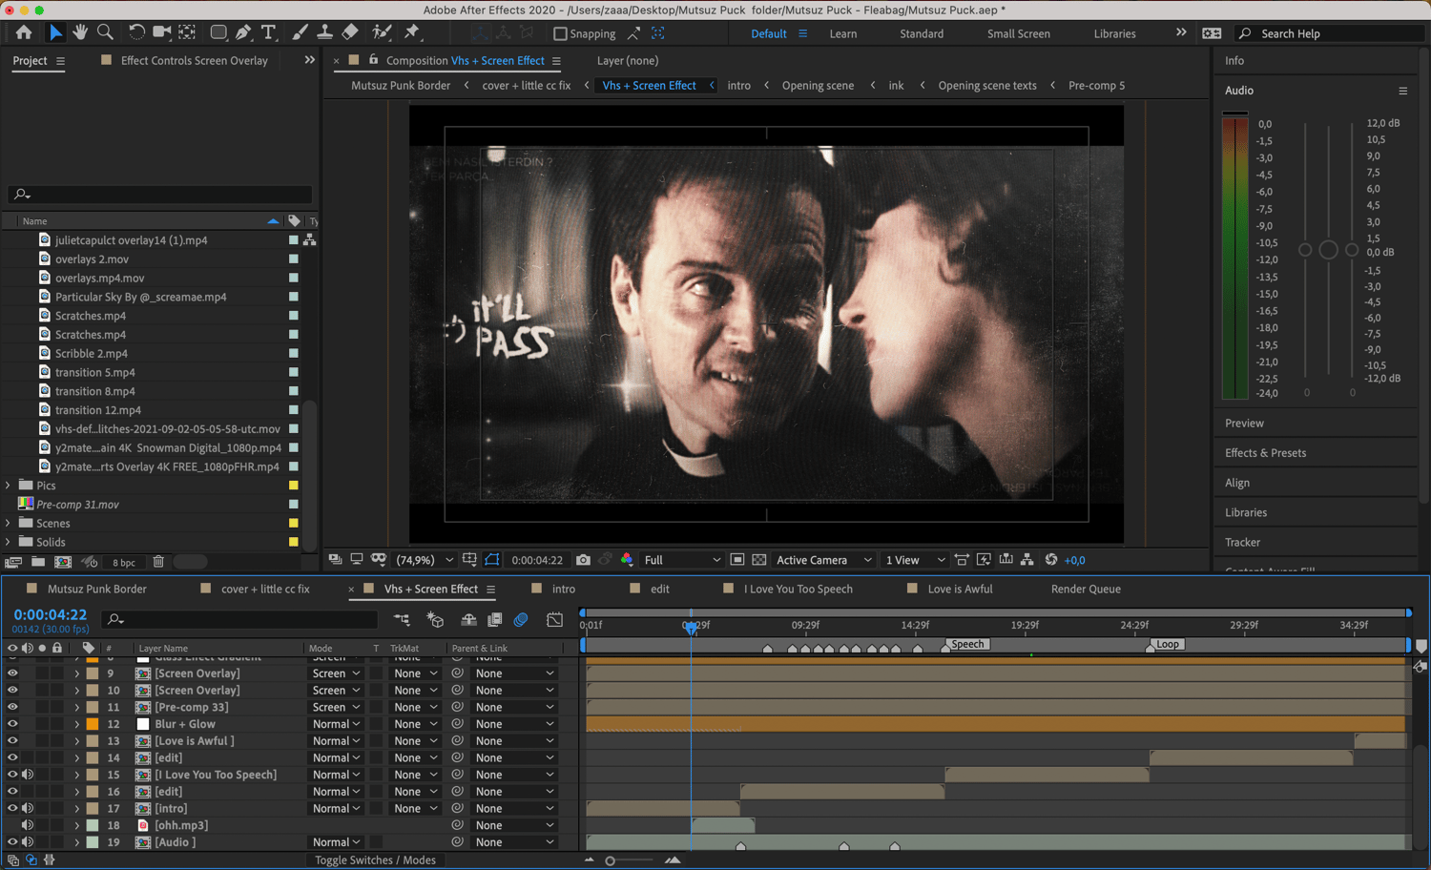Navigate to Opening scene in comp breadcrumb
This screenshot has height=870, width=1431.
(818, 86)
